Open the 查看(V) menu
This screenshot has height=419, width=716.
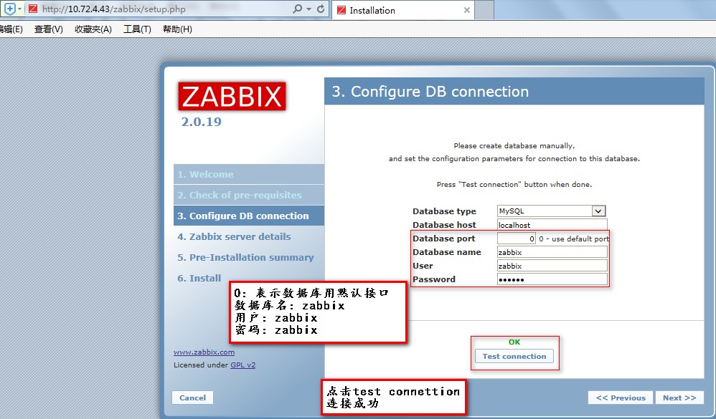(x=48, y=29)
